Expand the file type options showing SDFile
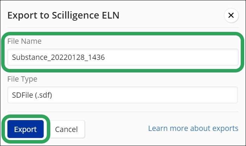Viewport: 246px width, 146px height. click(x=122, y=95)
